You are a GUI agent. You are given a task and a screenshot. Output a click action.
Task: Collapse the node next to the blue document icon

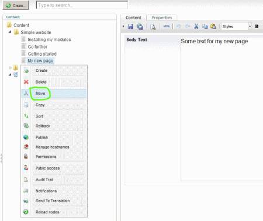point(10,75)
